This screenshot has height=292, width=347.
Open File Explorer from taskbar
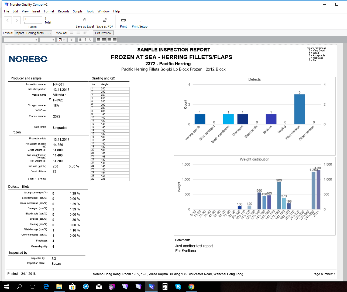point(59,287)
